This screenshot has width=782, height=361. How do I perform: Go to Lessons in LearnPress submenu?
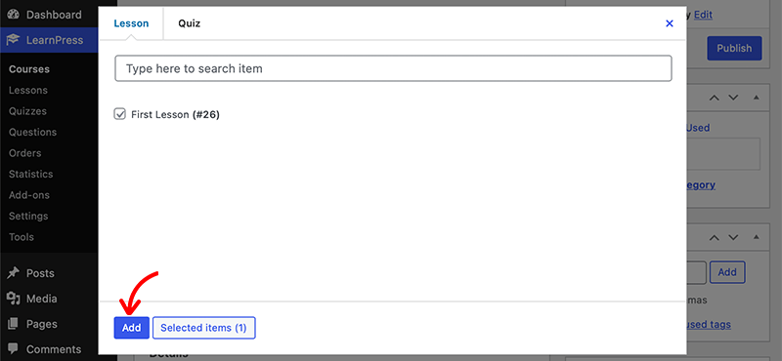[x=28, y=90]
